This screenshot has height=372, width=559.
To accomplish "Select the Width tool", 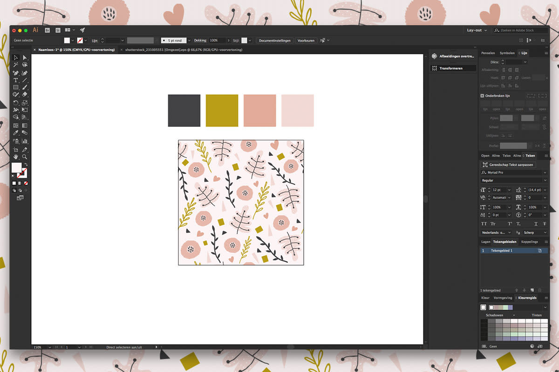I will [x=16, y=110].
